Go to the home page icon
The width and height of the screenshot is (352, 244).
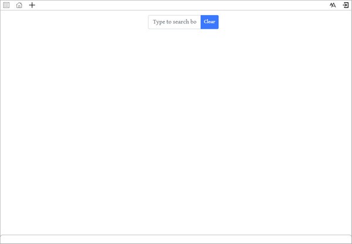click(19, 5)
